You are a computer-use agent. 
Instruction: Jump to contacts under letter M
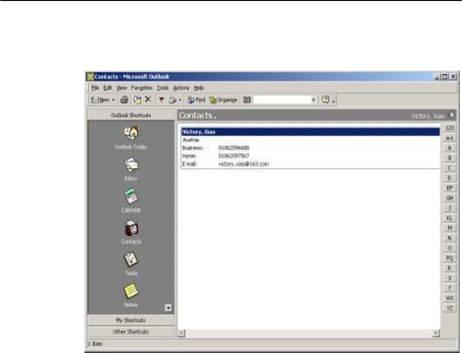coord(450,228)
